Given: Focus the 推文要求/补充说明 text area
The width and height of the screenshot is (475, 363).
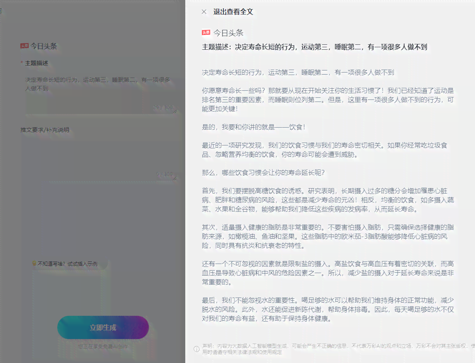Looking at the screenshot, I should coord(99,160).
